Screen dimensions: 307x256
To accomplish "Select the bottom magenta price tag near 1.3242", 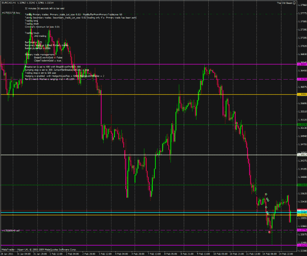I will click(x=302, y=245).
